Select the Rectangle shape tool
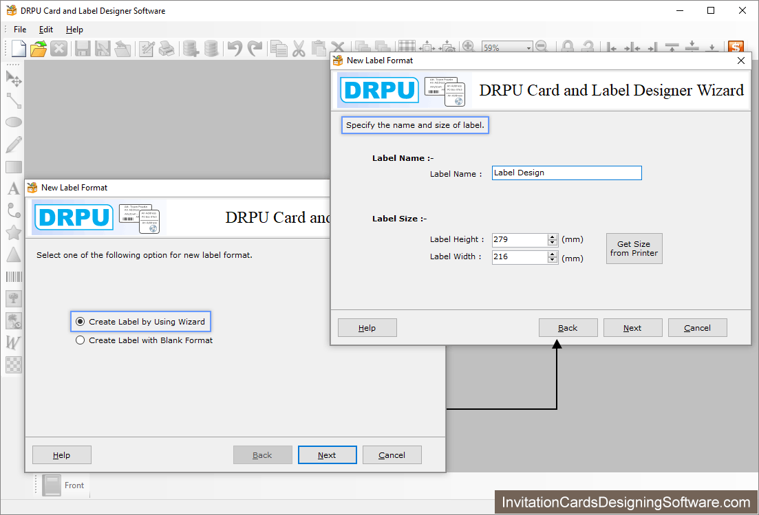The height and width of the screenshot is (515, 759). click(14, 167)
